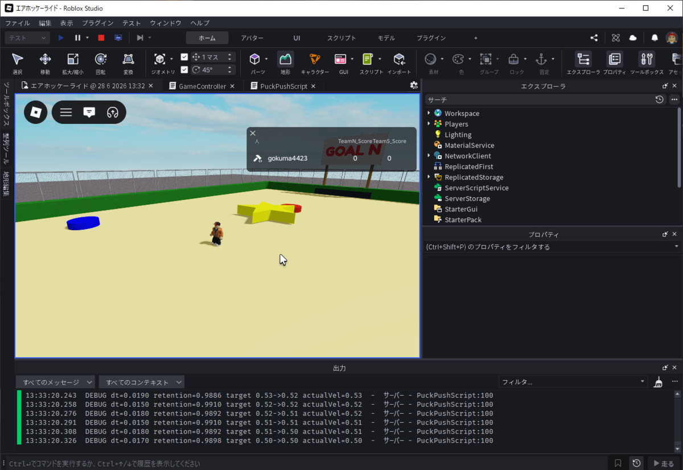Click the スクリプト (Script) insert icon
Image resolution: width=683 pixels, height=470 pixels.
pos(368,59)
